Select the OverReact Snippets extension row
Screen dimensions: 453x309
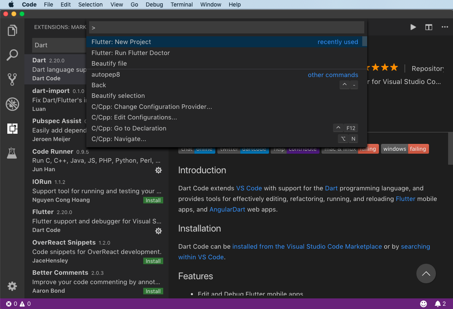click(96, 251)
